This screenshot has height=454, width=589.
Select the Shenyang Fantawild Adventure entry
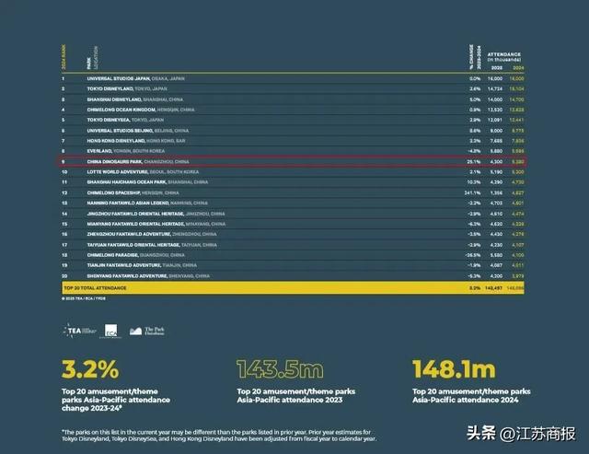click(x=148, y=276)
